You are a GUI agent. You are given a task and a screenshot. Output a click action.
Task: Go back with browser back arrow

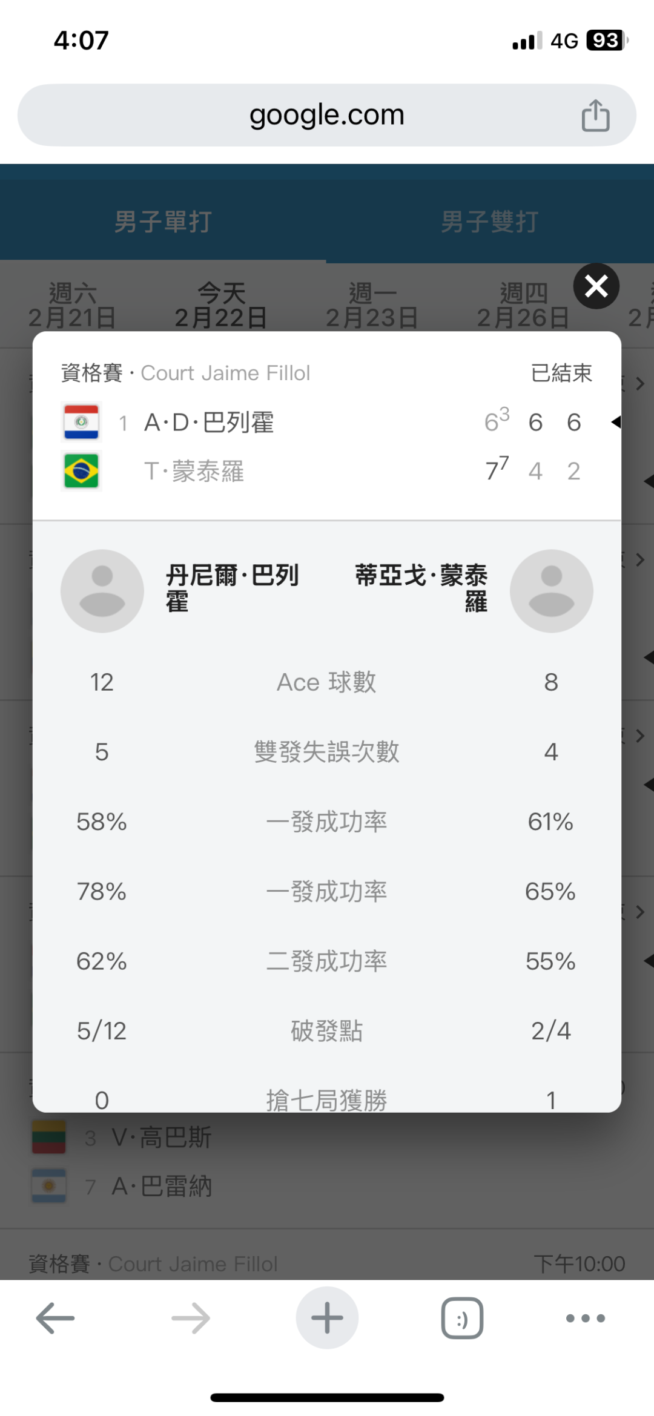(x=55, y=1318)
